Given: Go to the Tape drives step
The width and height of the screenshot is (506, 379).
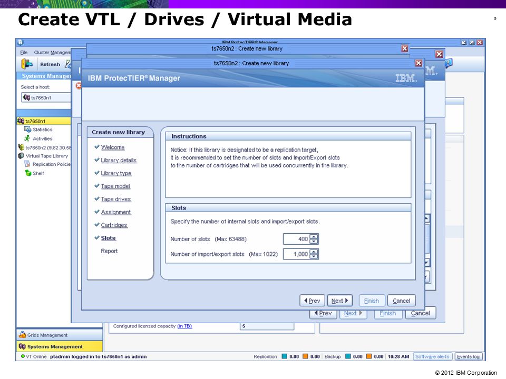Looking at the screenshot, I should pos(116,199).
